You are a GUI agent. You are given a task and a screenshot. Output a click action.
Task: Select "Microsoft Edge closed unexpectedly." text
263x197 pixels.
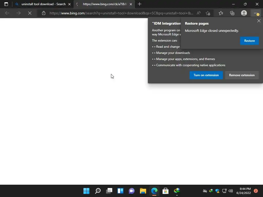[x=212, y=31]
